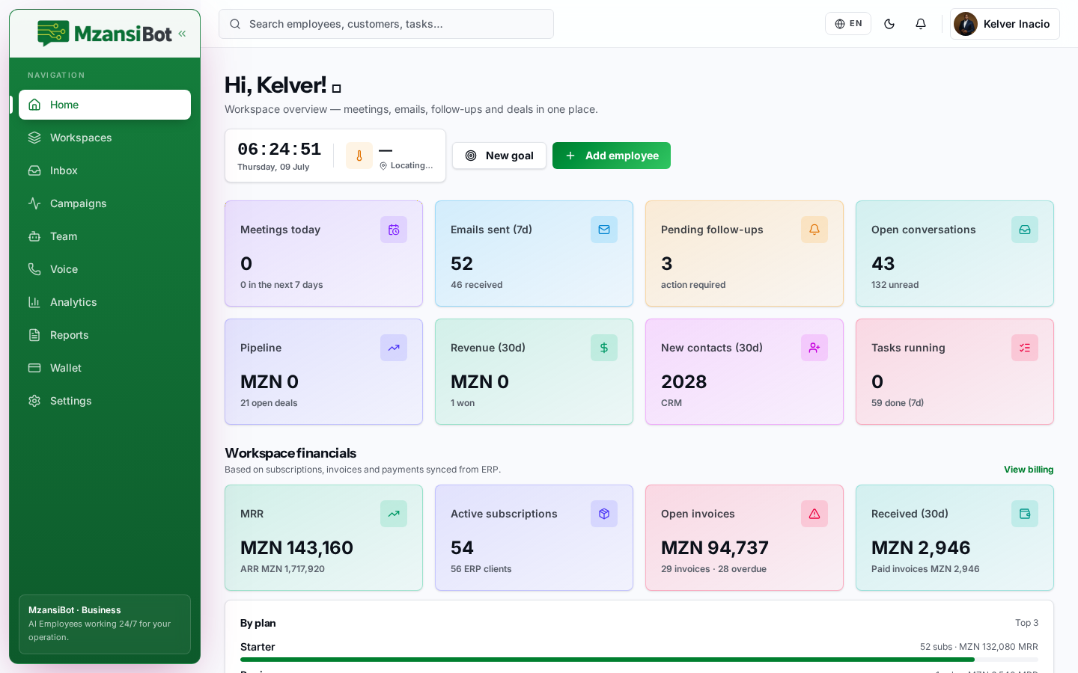Open Wallet from the sidebar

(x=105, y=368)
